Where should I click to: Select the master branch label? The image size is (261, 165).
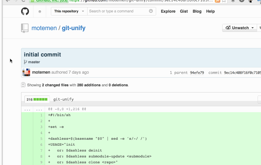(x=34, y=62)
